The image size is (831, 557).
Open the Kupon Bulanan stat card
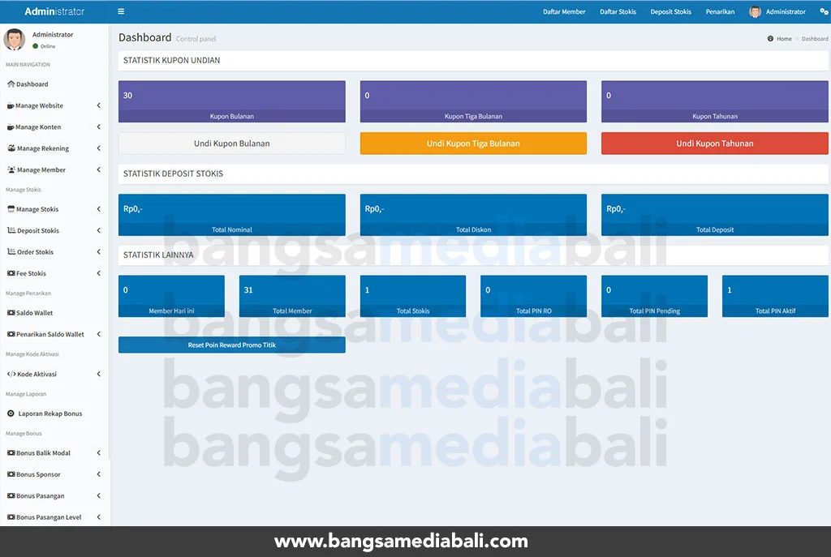(x=231, y=101)
